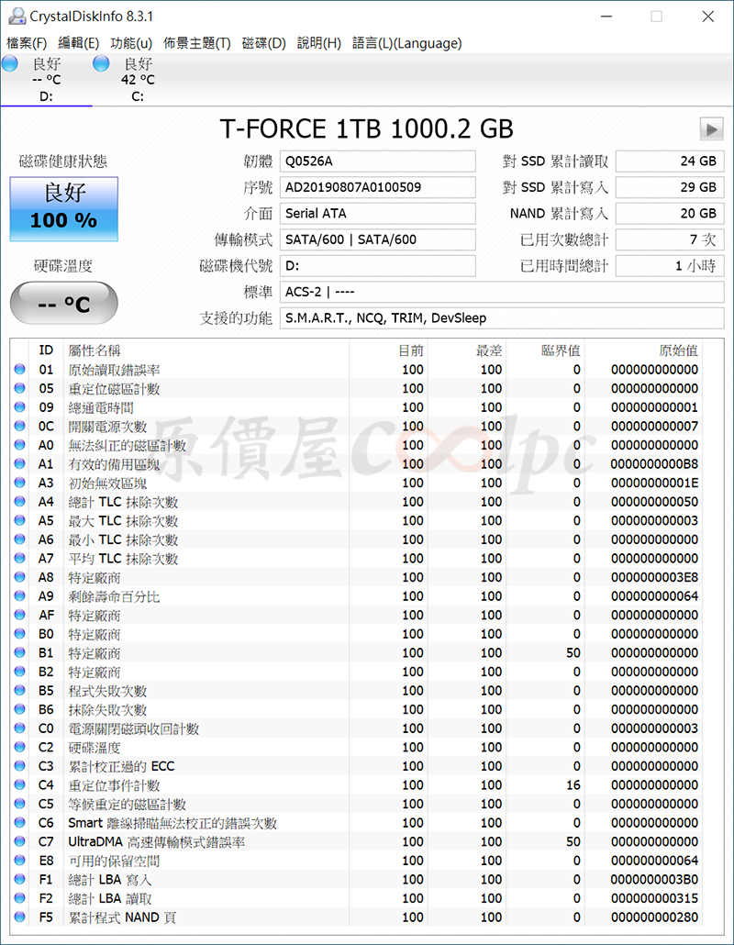Open the 佈景主題(T) menu
734x945 pixels.
(x=196, y=43)
